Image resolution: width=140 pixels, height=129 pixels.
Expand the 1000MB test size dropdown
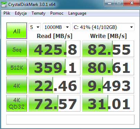click(56, 27)
